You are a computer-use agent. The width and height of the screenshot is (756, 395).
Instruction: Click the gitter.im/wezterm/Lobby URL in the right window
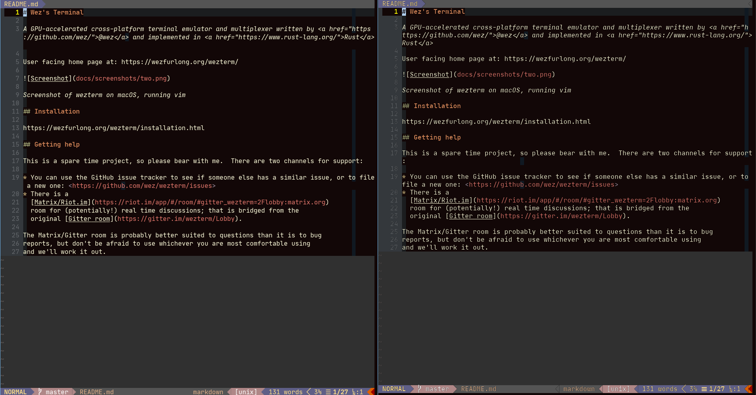[x=561, y=216]
